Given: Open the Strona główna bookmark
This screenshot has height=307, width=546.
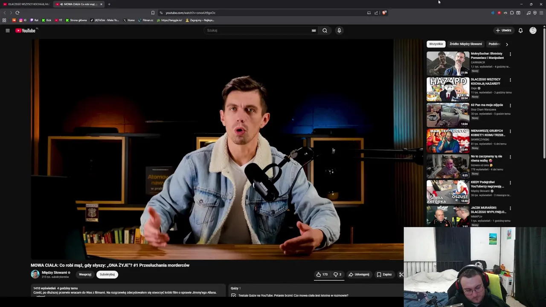Looking at the screenshot, I should pyautogui.click(x=76, y=20).
